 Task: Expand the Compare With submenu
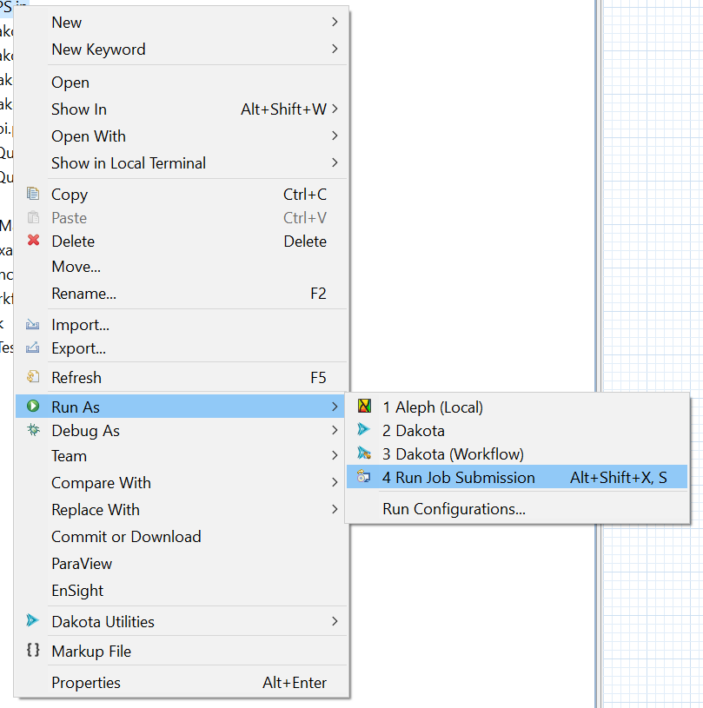[335, 482]
